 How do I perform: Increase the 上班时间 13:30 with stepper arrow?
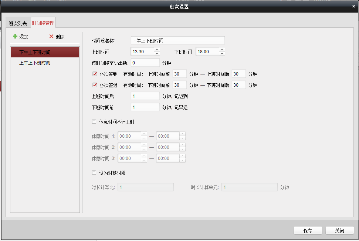click(x=157, y=50)
